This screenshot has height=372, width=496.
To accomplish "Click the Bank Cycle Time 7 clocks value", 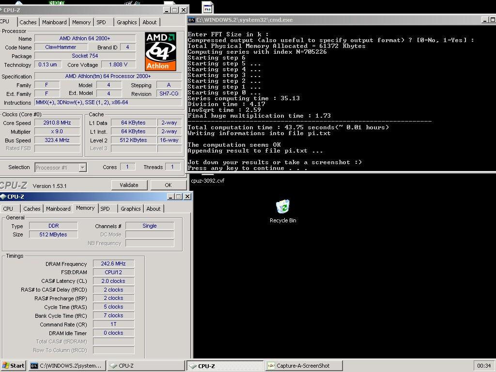I will 113,315.
